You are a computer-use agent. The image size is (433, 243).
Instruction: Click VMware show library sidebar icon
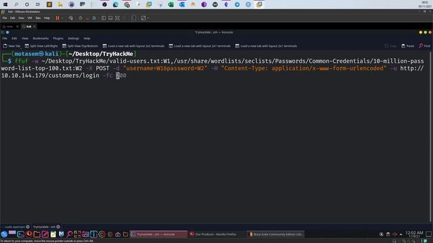[104, 18]
